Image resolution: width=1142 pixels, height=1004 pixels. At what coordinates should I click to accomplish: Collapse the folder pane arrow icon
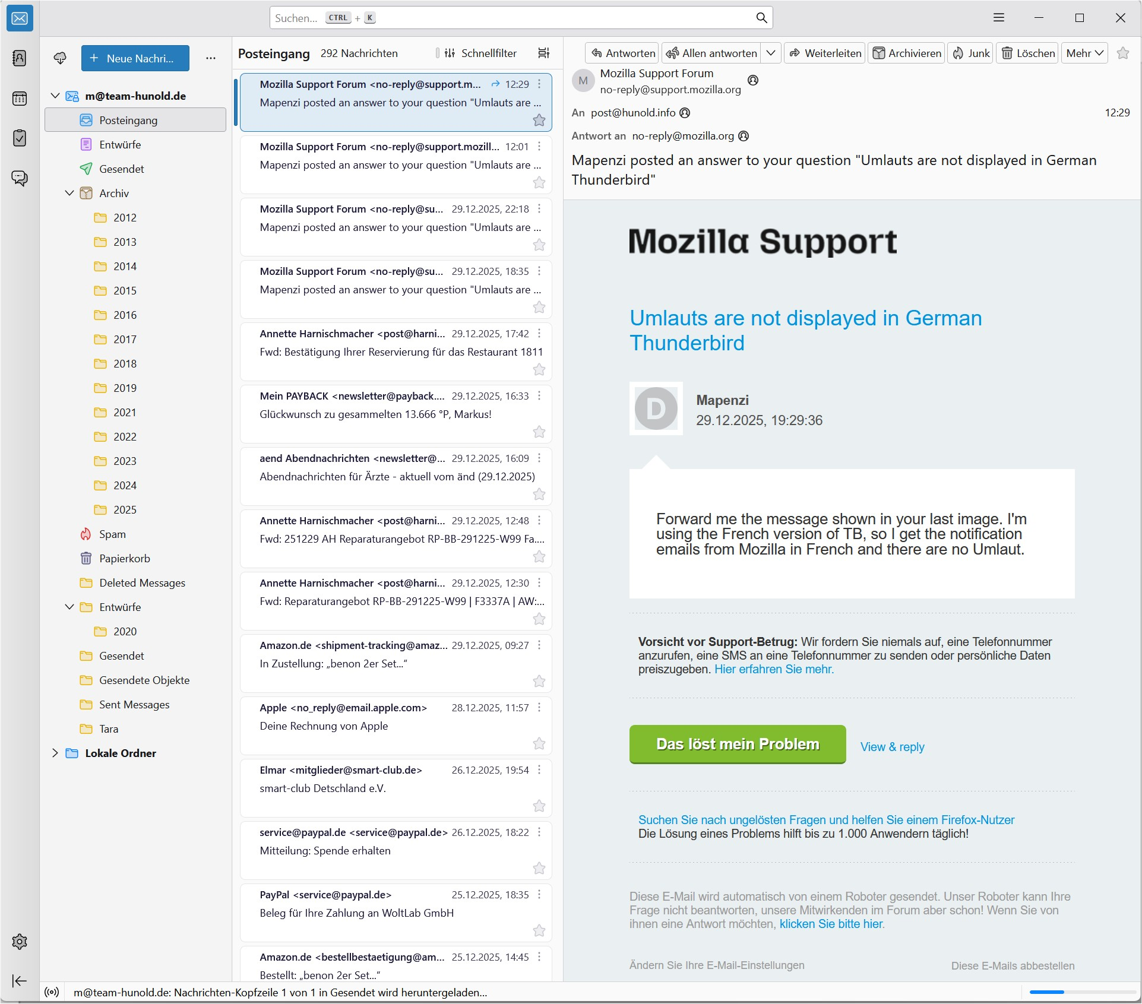[x=20, y=981]
